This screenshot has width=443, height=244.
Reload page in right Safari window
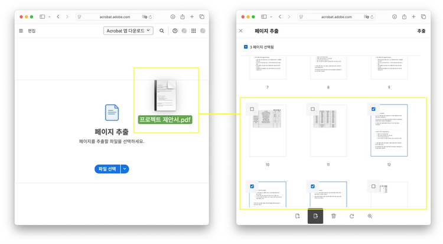click(x=372, y=17)
